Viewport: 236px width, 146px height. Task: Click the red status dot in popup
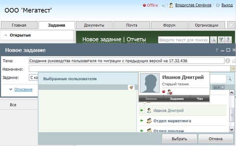coord(164,92)
